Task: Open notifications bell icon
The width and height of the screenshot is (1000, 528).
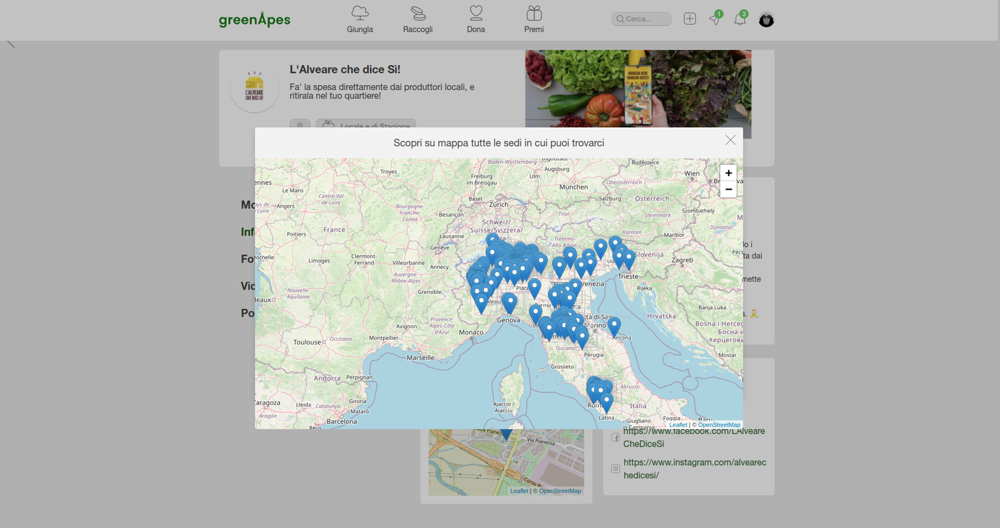Action: pos(740,19)
